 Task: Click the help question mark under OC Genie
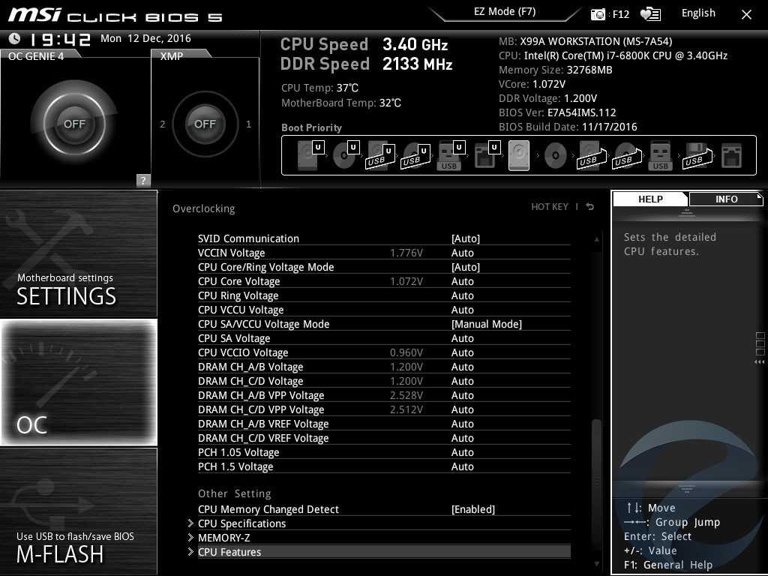coord(143,180)
